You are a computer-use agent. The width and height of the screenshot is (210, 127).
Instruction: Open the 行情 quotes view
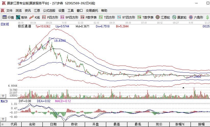(x=8, y=17)
